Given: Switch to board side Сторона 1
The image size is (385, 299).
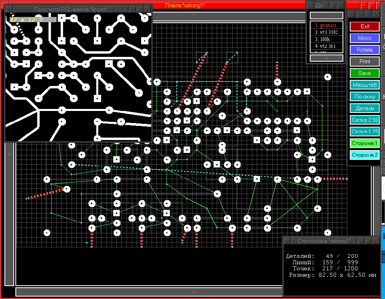Looking at the screenshot, I should (x=365, y=143).
